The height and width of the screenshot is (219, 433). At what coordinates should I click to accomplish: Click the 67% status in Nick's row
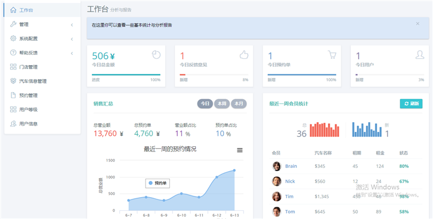click(404, 181)
